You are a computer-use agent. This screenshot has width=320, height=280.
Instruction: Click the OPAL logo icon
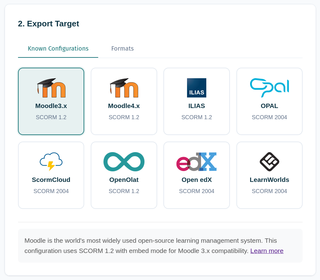(269, 88)
